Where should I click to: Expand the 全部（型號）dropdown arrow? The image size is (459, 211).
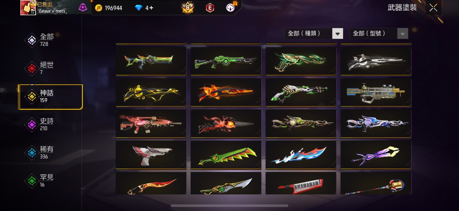click(x=402, y=33)
